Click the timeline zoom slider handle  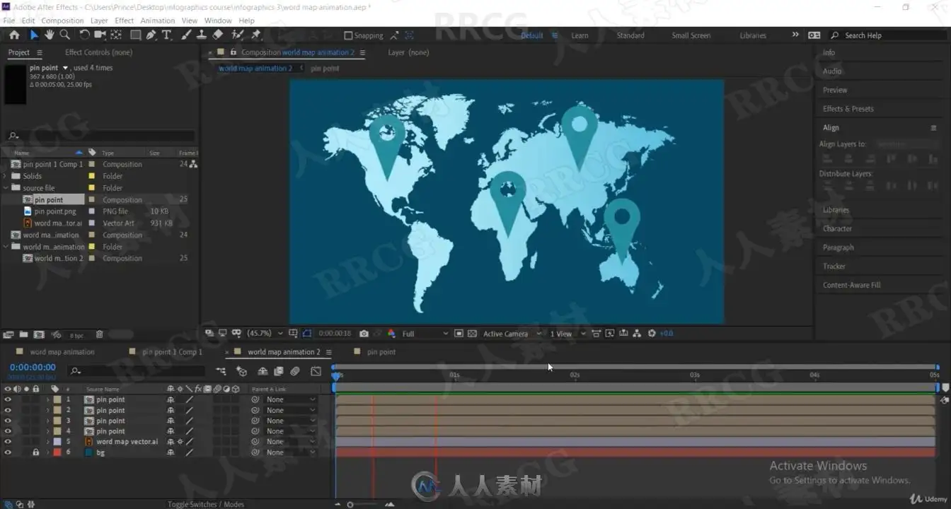click(350, 505)
